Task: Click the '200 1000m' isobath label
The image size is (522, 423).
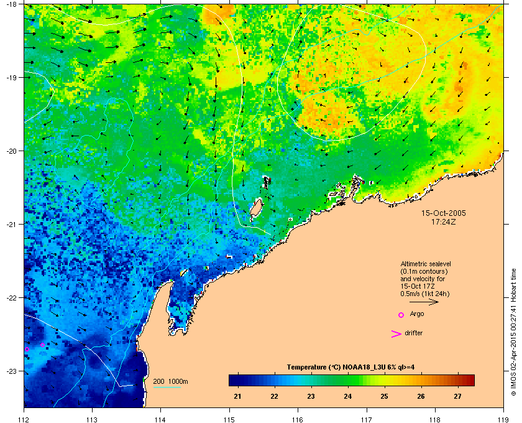Action: [170, 381]
